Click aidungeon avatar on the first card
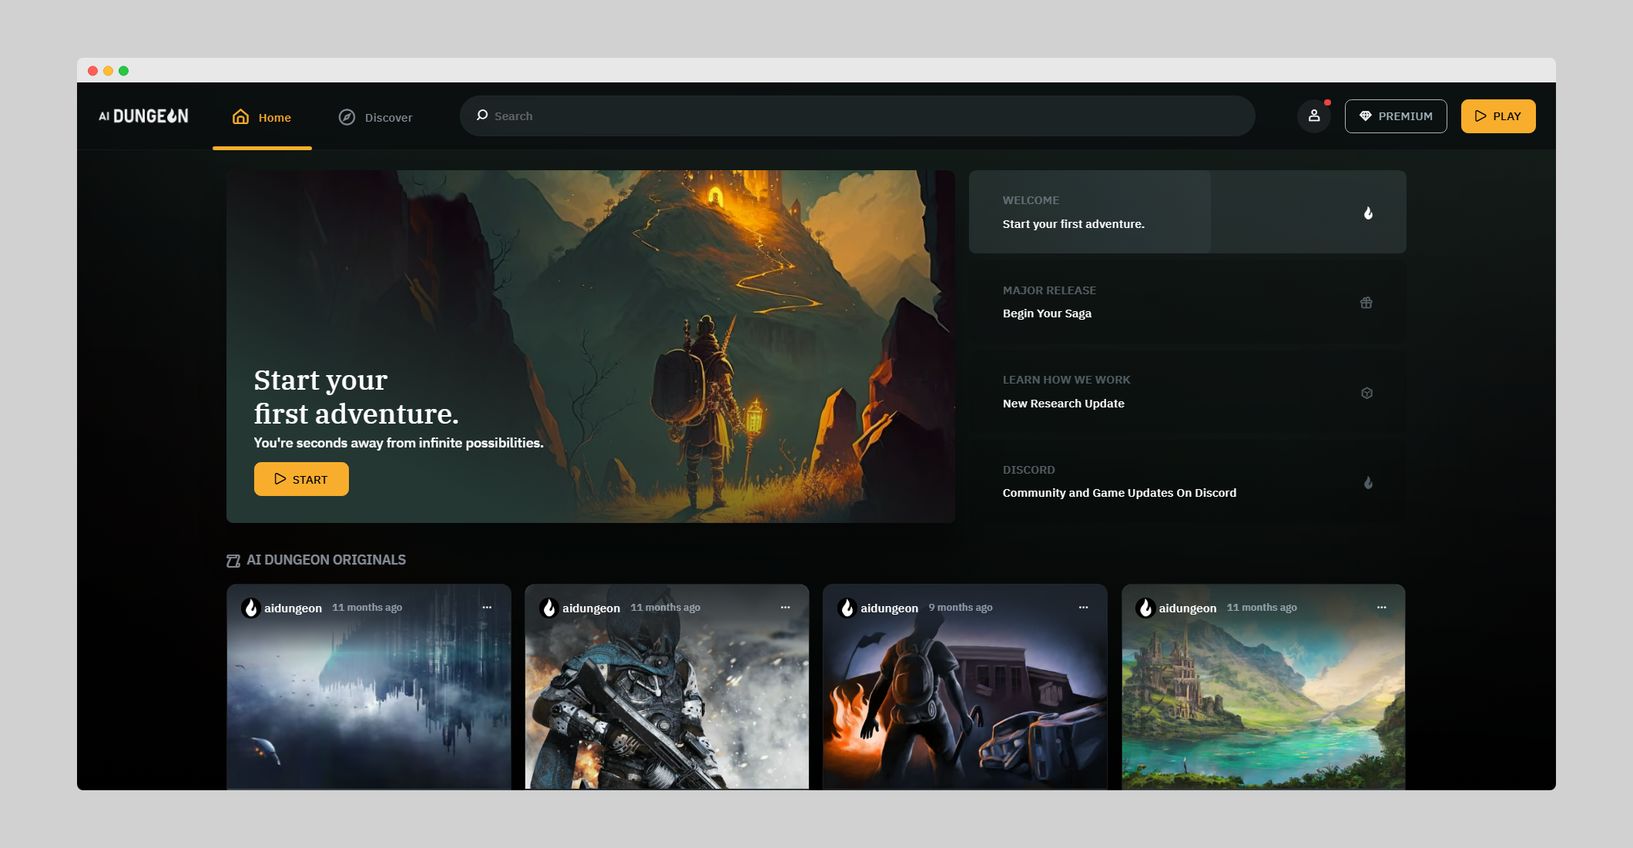Image resolution: width=1633 pixels, height=848 pixels. click(251, 608)
